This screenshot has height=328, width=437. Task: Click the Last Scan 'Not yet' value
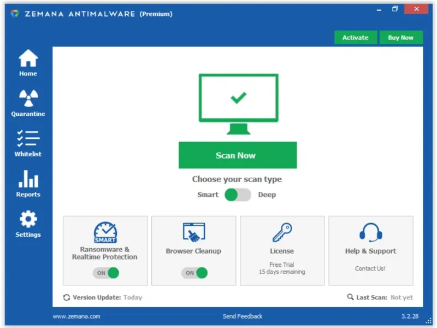402,297
